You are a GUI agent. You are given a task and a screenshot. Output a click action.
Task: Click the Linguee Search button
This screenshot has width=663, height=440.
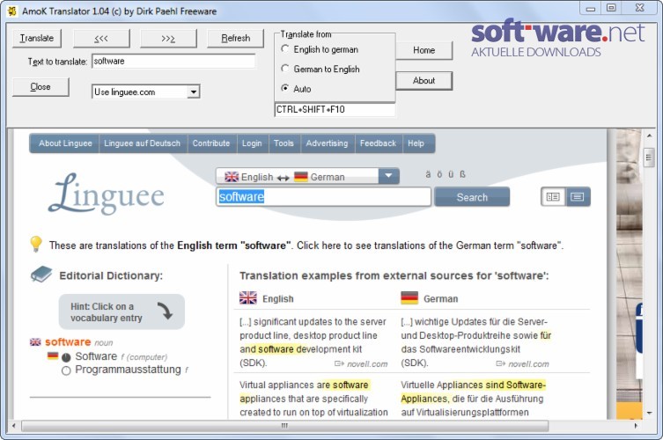coord(472,197)
